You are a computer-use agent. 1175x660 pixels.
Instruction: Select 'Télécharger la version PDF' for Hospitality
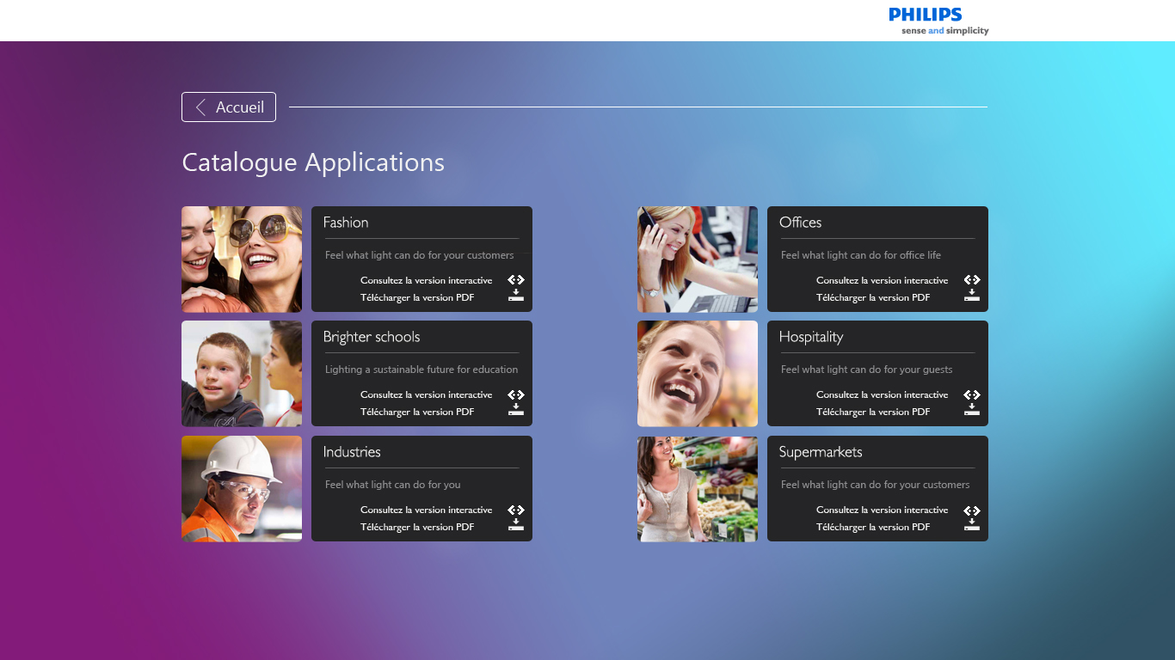tap(873, 412)
